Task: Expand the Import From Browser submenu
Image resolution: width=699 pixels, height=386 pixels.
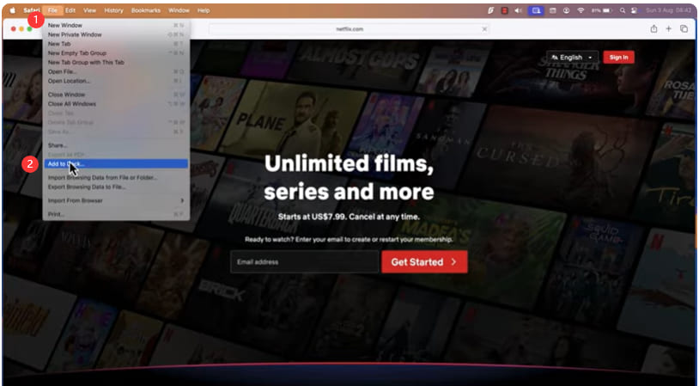Action: (116, 201)
